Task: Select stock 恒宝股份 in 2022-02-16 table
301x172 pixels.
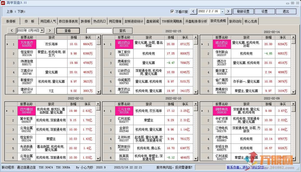Action: 27,53
